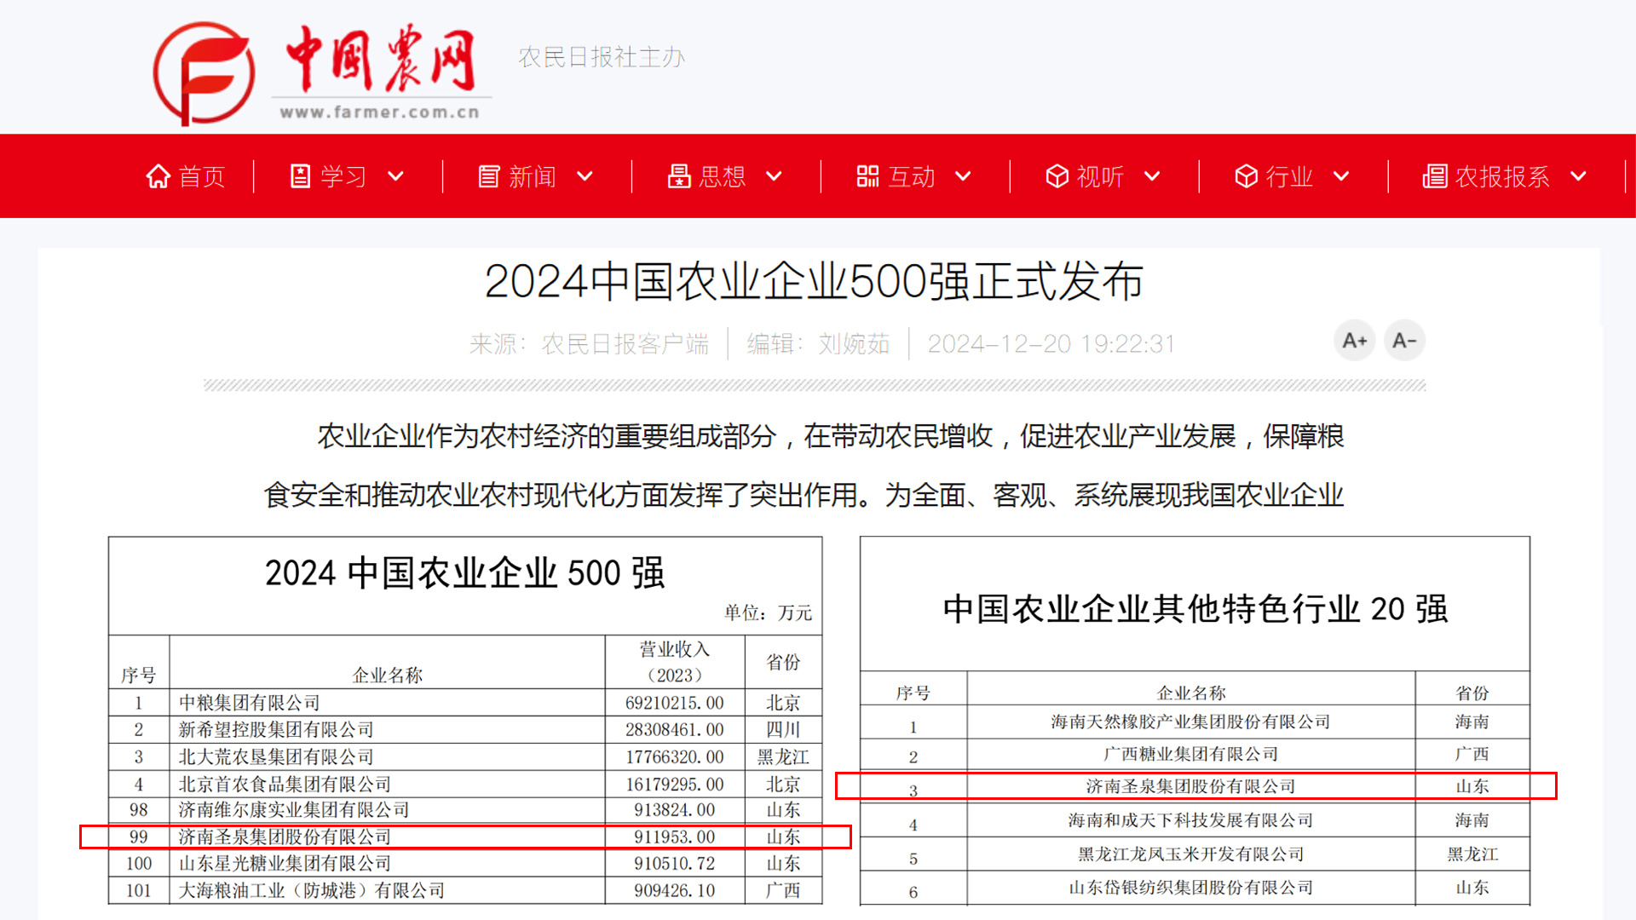The image size is (1636, 920).
Task: Click the 思想 icon in navigation bar
Action: (x=678, y=176)
